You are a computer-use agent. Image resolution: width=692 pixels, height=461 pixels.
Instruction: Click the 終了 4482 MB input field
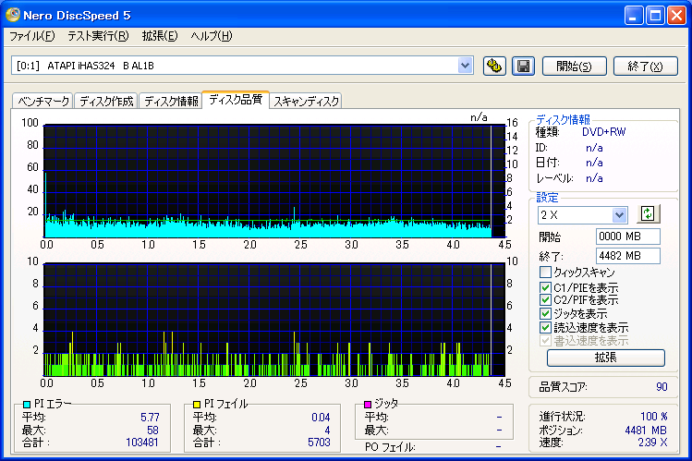click(x=628, y=256)
